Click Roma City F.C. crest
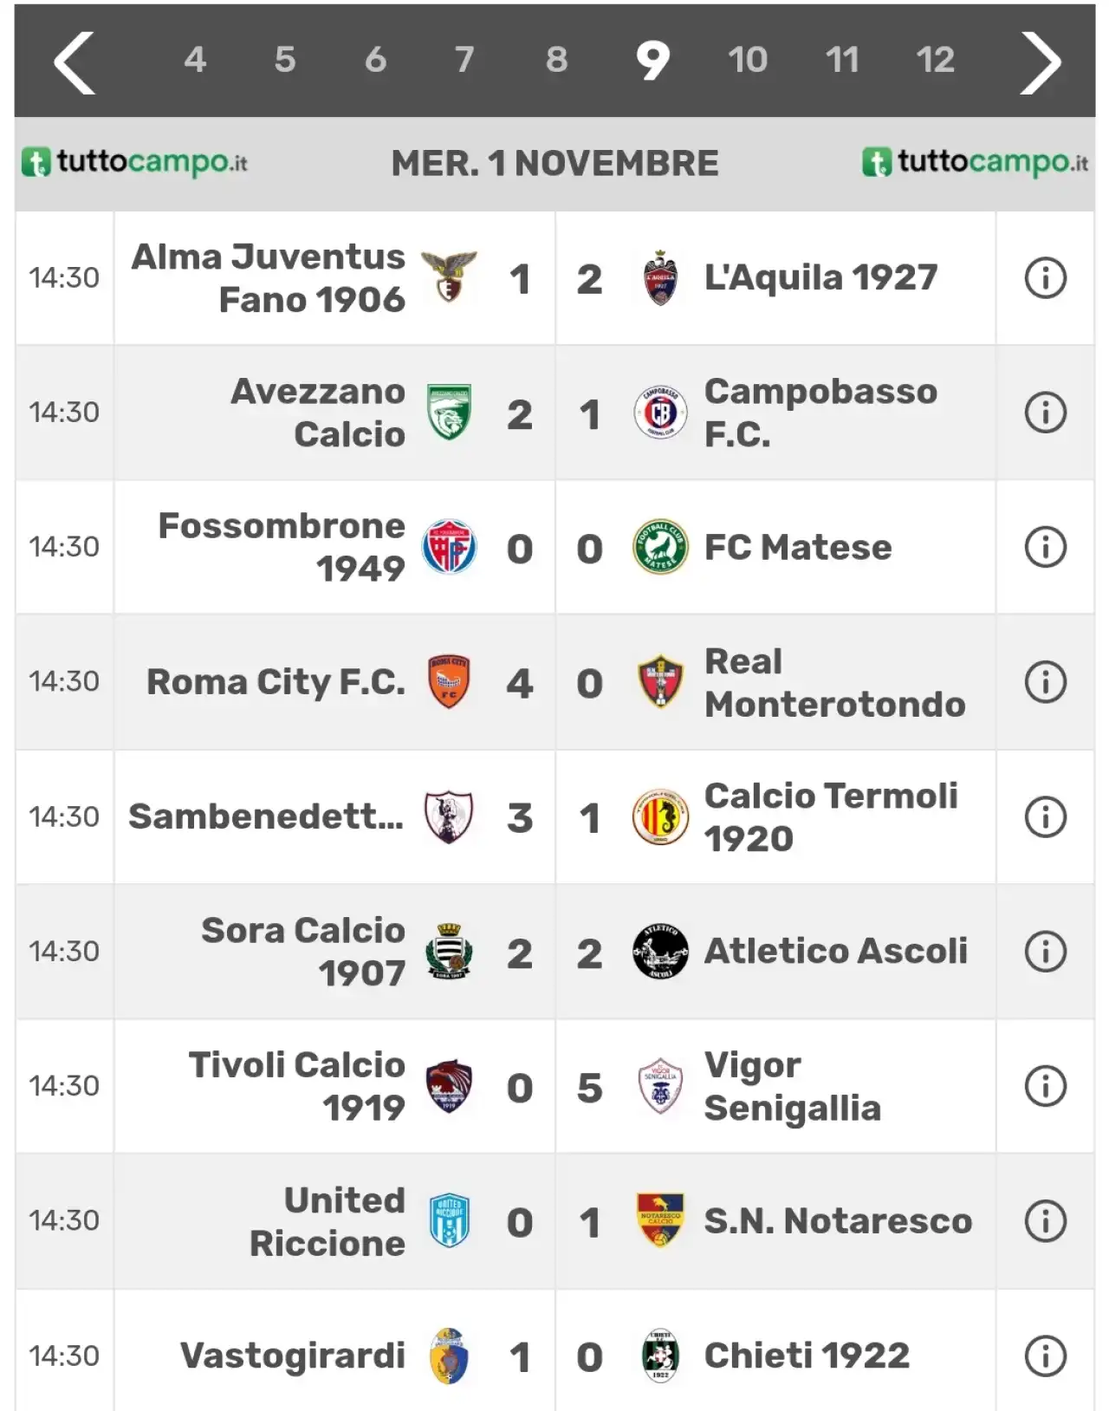1109x1411 pixels. (x=449, y=682)
